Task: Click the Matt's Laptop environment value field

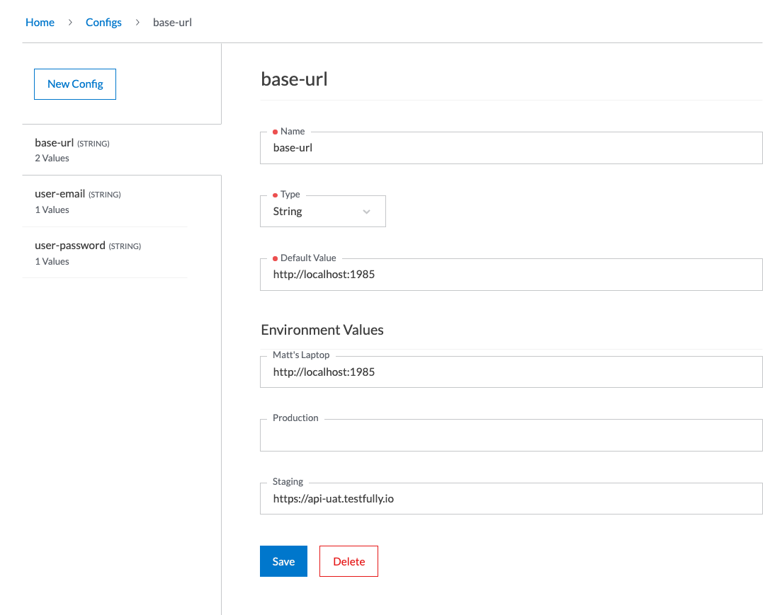Action: coord(511,372)
